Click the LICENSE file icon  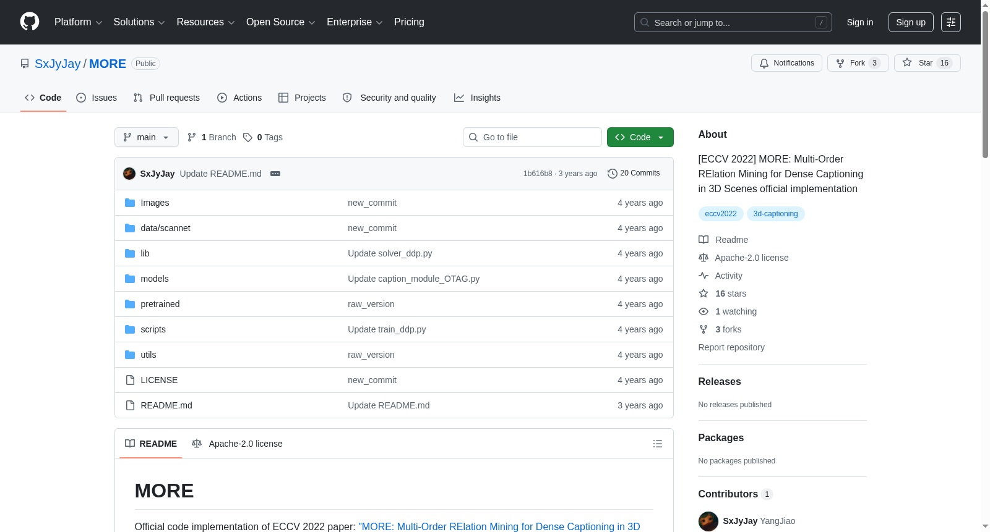[x=130, y=380]
